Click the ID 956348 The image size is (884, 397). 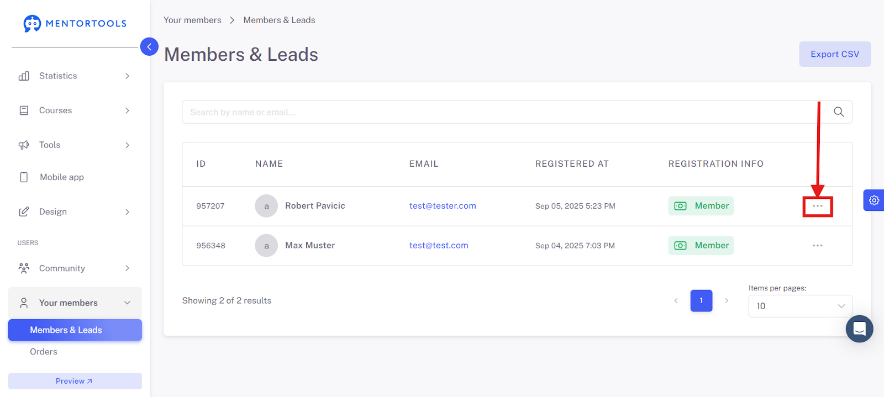(211, 246)
